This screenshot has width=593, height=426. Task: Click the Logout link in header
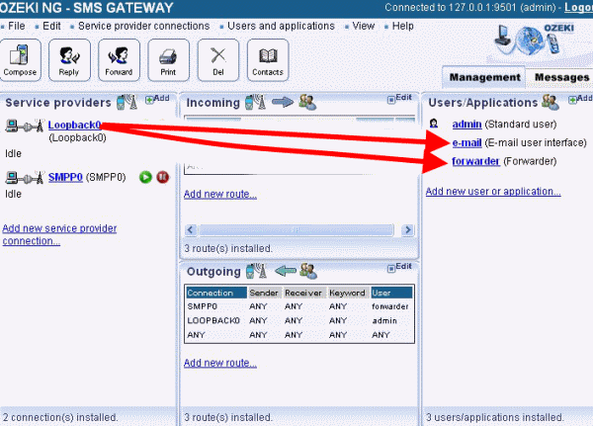pyautogui.click(x=578, y=7)
